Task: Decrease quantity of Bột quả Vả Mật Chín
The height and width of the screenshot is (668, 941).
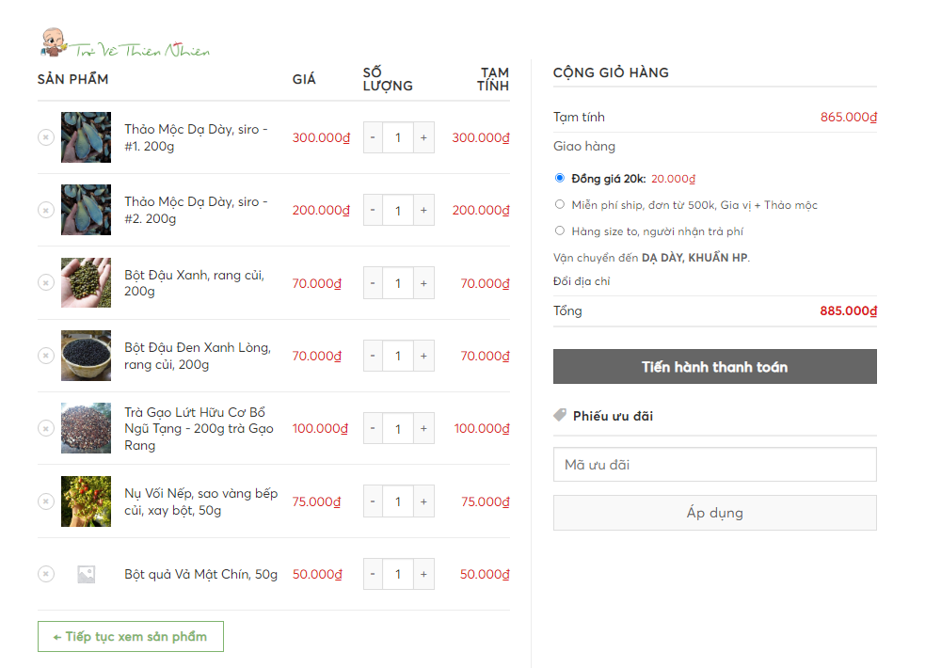Action: 373,574
